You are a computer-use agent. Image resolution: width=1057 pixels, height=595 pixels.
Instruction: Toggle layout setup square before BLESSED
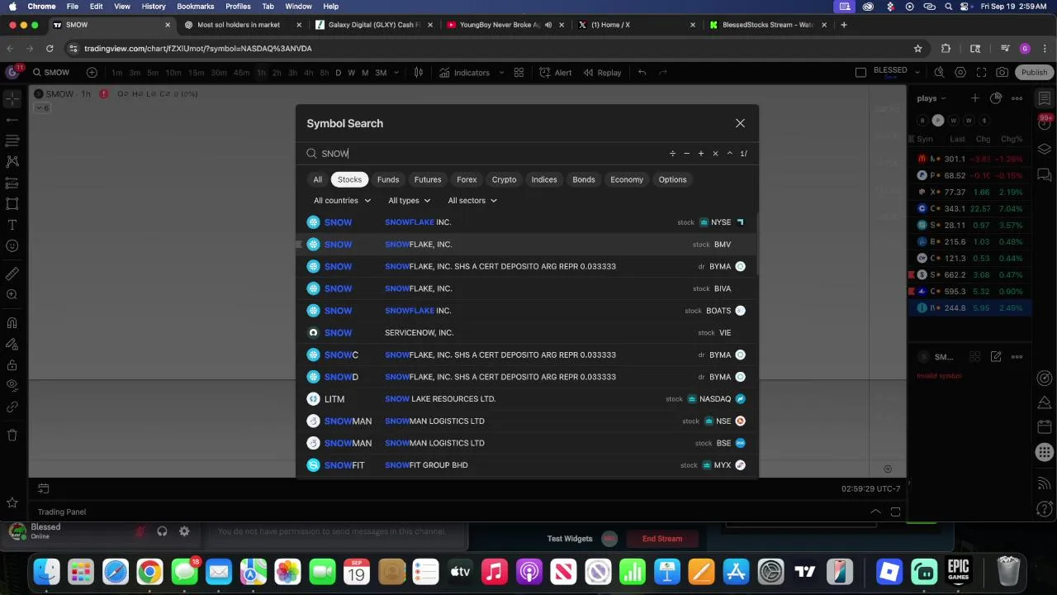coord(860,73)
